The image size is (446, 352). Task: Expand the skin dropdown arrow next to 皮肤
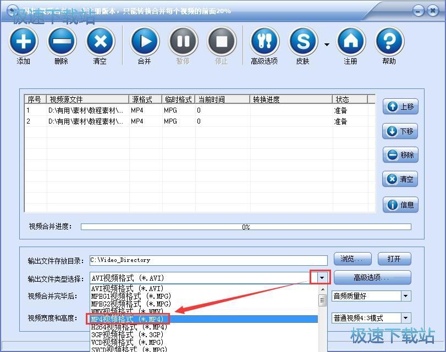(x=327, y=44)
